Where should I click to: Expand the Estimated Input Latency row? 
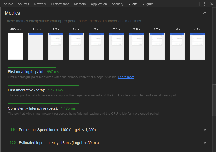[205, 143]
